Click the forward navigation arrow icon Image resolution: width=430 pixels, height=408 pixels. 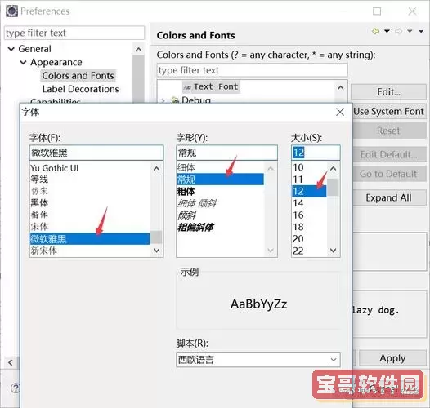399,31
